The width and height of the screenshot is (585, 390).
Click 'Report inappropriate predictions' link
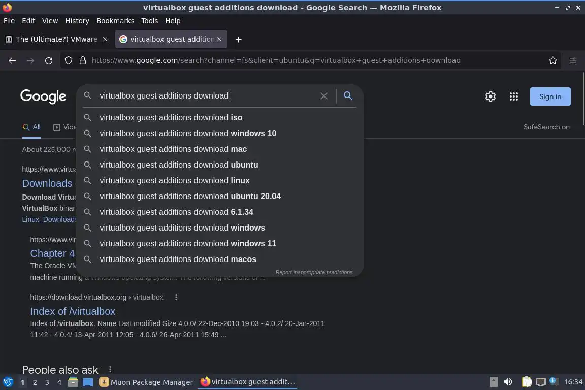pyautogui.click(x=314, y=272)
